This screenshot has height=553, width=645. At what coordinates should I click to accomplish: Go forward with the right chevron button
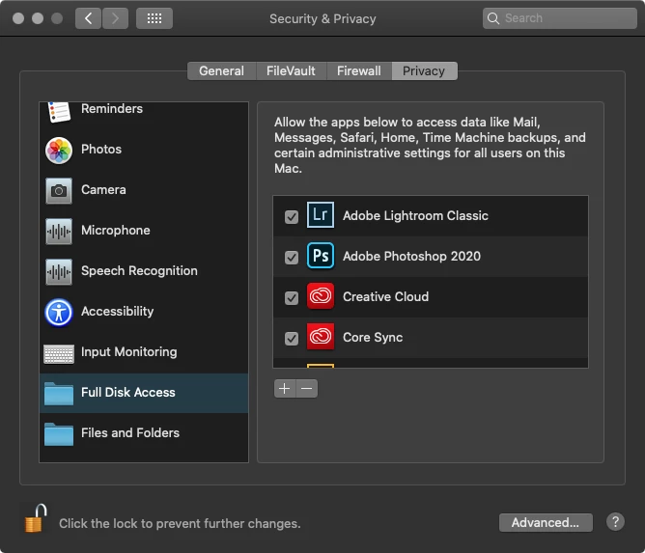pos(115,18)
